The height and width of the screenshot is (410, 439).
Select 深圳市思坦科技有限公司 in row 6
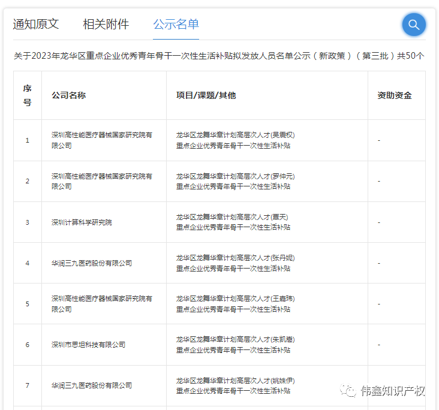88,345
